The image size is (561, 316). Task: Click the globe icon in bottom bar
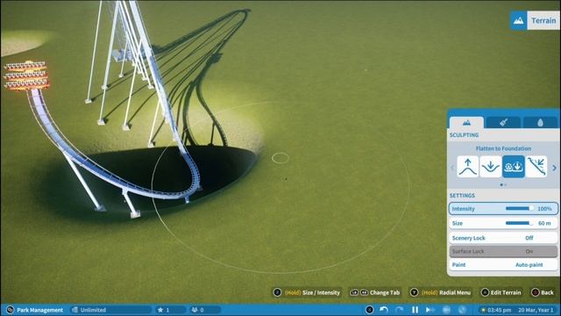click(462, 310)
